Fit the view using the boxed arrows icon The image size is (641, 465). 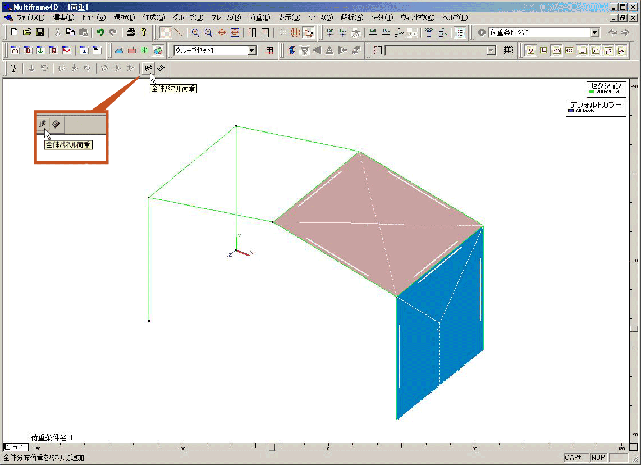click(x=235, y=33)
